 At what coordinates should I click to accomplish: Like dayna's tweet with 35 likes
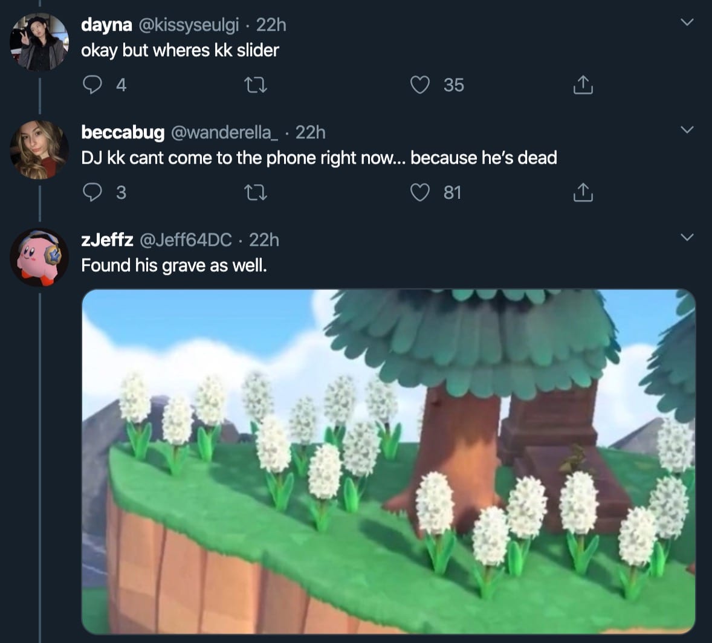point(420,85)
